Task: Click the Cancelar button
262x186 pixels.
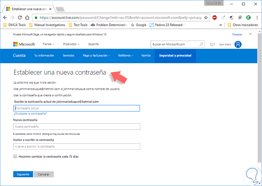Action: (x=44, y=174)
